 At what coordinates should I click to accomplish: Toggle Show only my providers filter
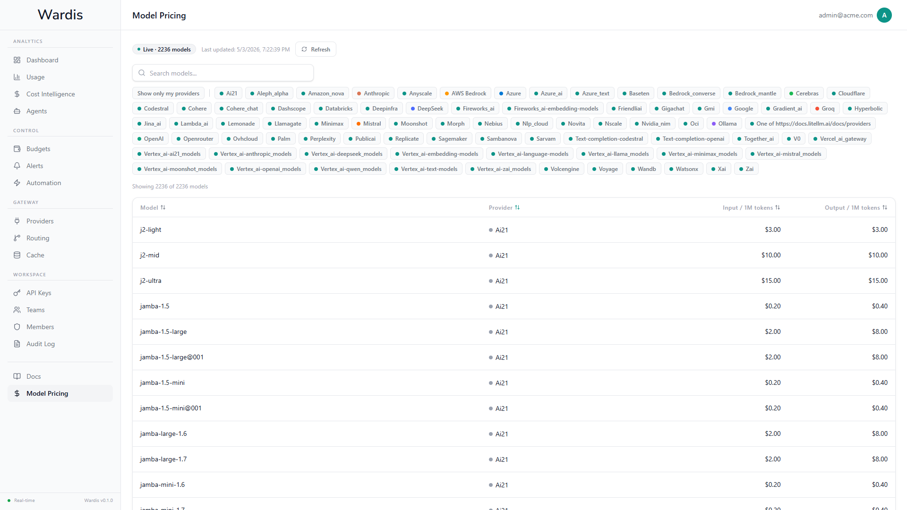pyautogui.click(x=168, y=93)
